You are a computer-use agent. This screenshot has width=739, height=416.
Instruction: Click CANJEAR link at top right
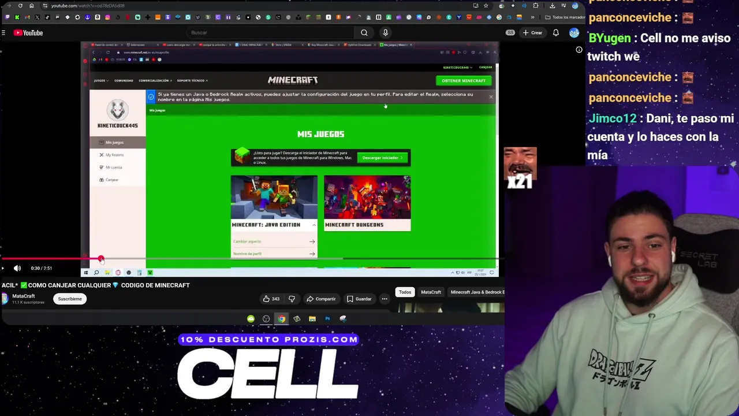(486, 68)
